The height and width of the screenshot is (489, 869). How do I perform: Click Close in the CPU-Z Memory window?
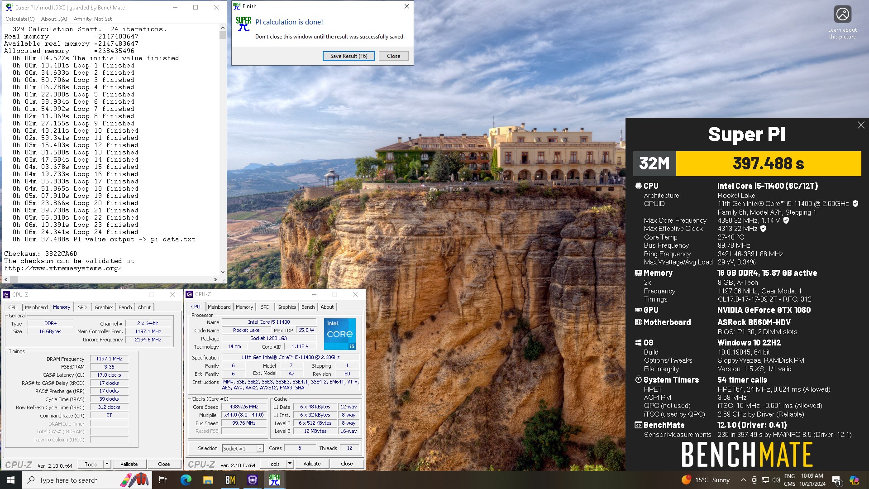164,464
